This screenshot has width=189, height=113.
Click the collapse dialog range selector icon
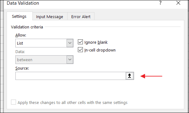[130, 76]
